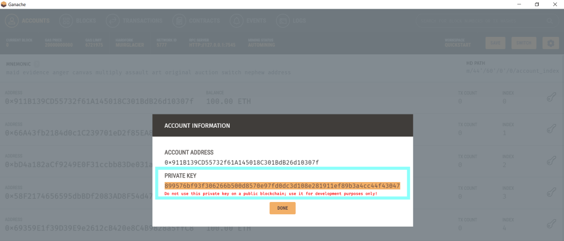Screen dimensions: 564x241
Task: Click the mnemonic help question icon
Action: click(x=36, y=64)
